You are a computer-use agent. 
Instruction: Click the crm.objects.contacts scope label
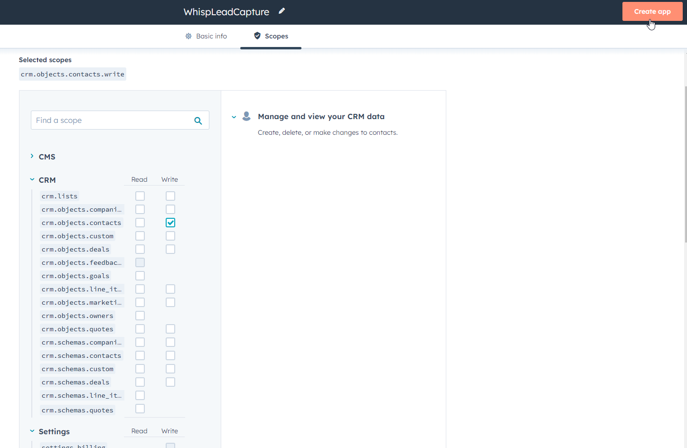click(82, 223)
